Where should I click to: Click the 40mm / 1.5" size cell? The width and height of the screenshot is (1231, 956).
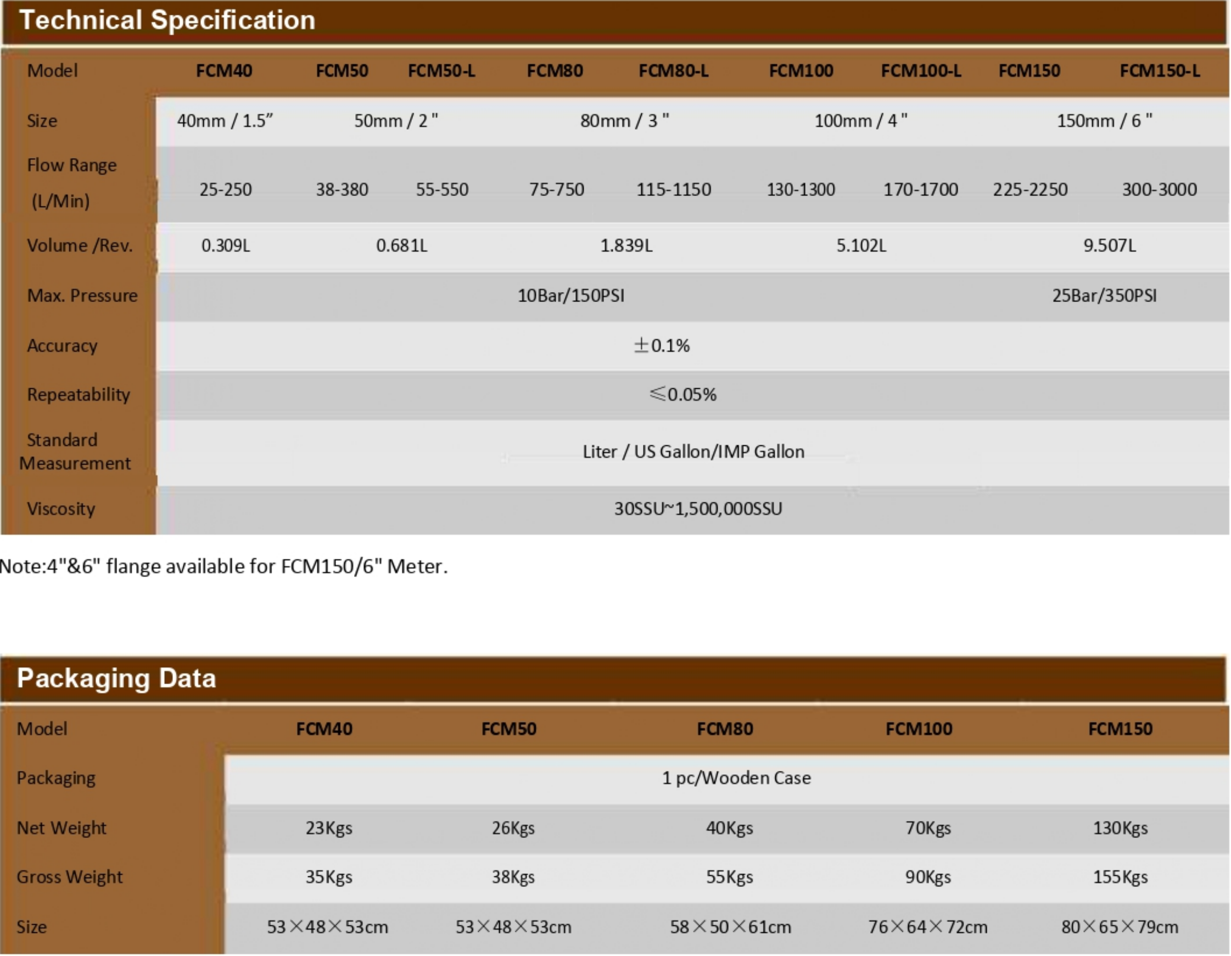tap(225, 121)
